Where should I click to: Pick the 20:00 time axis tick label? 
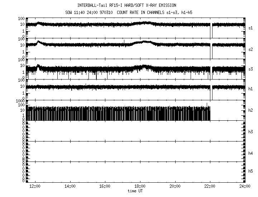coord(175,186)
